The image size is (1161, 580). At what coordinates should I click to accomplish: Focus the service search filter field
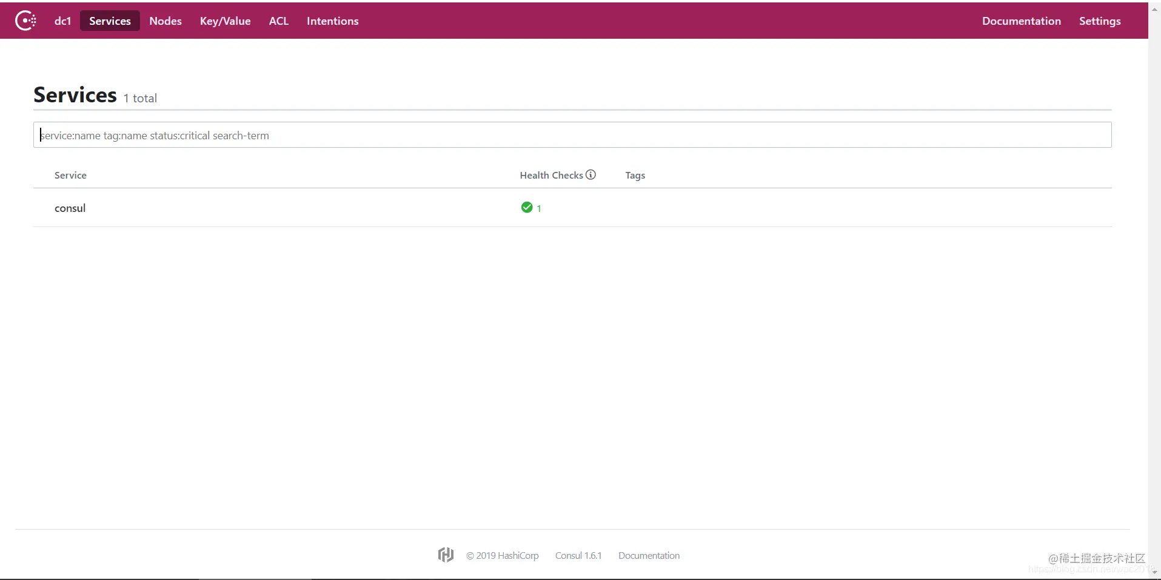pyautogui.click(x=572, y=135)
